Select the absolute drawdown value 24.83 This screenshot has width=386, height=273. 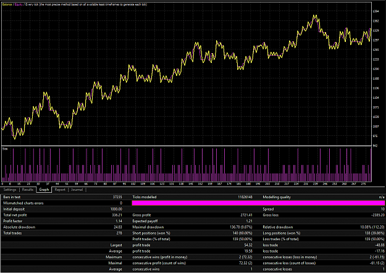[118, 227]
